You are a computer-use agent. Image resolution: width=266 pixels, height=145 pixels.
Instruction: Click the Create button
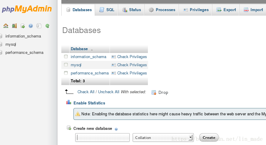209,137
